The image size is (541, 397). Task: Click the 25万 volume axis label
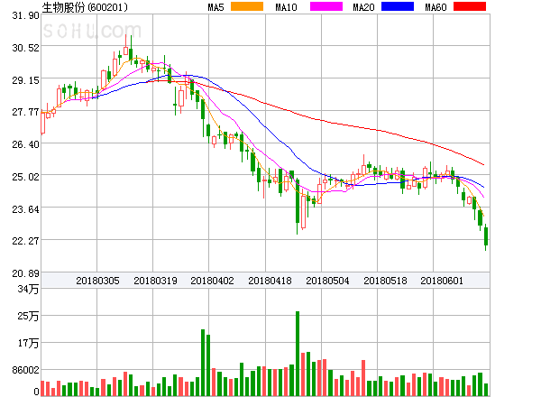(x=28, y=316)
